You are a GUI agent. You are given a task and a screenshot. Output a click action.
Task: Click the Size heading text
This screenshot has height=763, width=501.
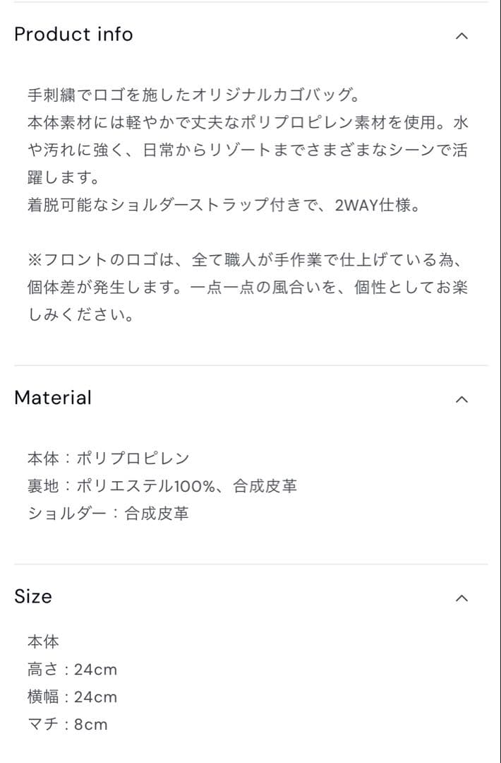pos(34,597)
